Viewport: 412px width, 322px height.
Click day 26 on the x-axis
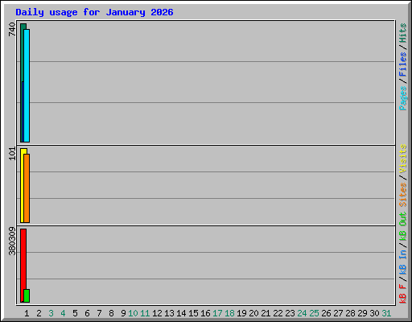coord(326,313)
